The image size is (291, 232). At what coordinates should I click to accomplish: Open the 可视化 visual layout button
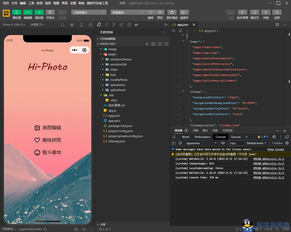point(50,12)
